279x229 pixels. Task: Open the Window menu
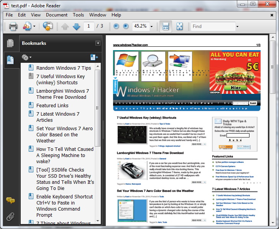coord(98,15)
